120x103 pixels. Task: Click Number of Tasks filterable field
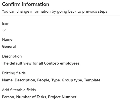point(31,97)
